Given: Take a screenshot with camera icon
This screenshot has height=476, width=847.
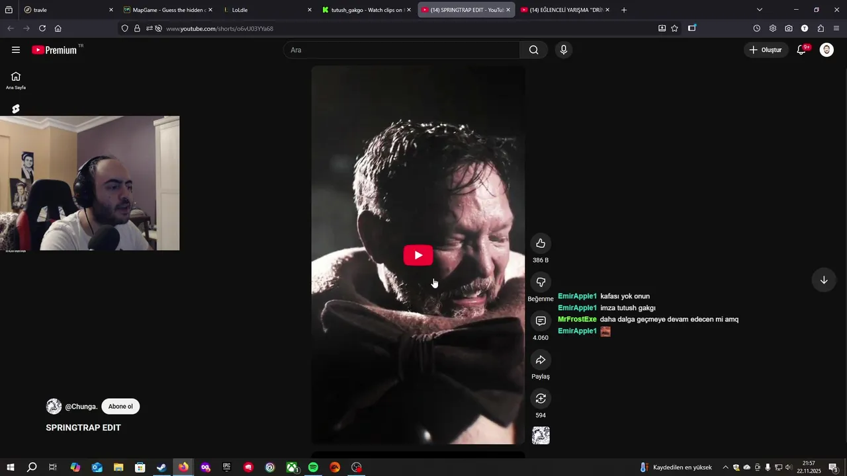Looking at the screenshot, I should coord(789,28).
